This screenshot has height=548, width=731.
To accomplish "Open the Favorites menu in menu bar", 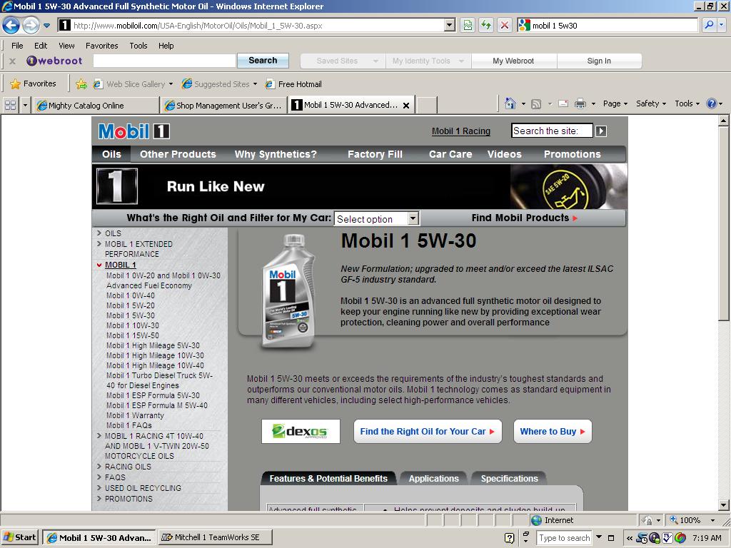I will click(101, 46).
